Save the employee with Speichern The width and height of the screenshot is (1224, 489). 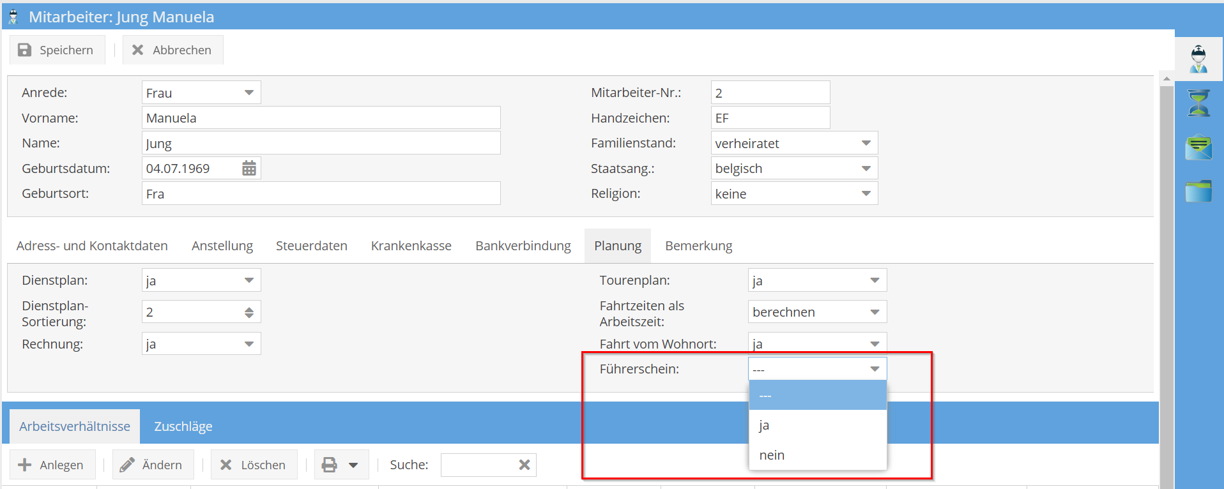point(56,50)
